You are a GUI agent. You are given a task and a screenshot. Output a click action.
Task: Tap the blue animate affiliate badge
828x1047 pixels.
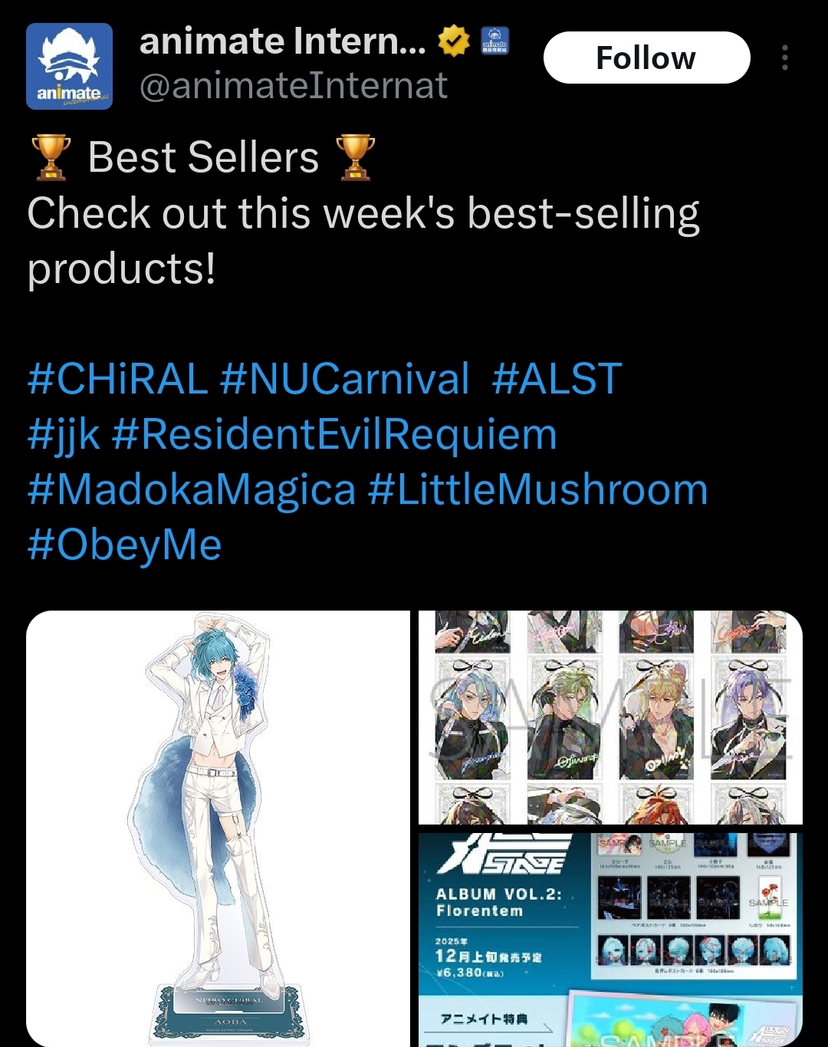(495, 41)
